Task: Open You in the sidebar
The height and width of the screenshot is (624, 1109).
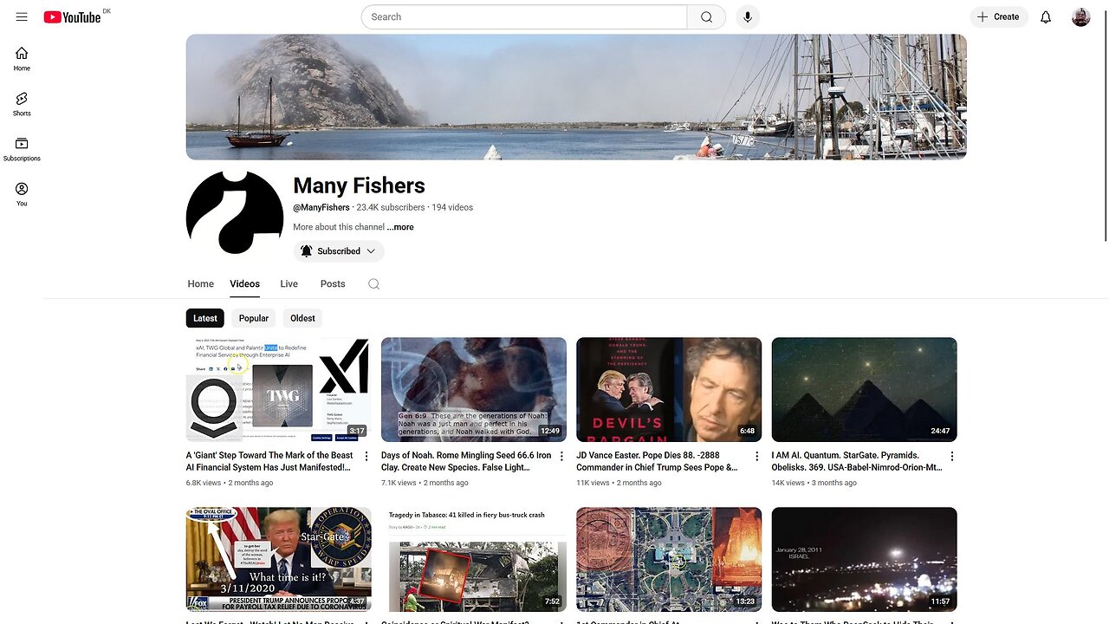Action: pos(22,194)
